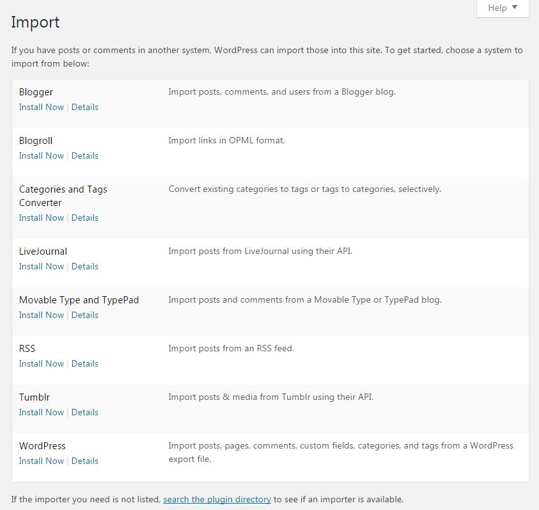Install the WordPress importer
The height and width of the screenshot is (510, 539).
[x=41, y=461]
